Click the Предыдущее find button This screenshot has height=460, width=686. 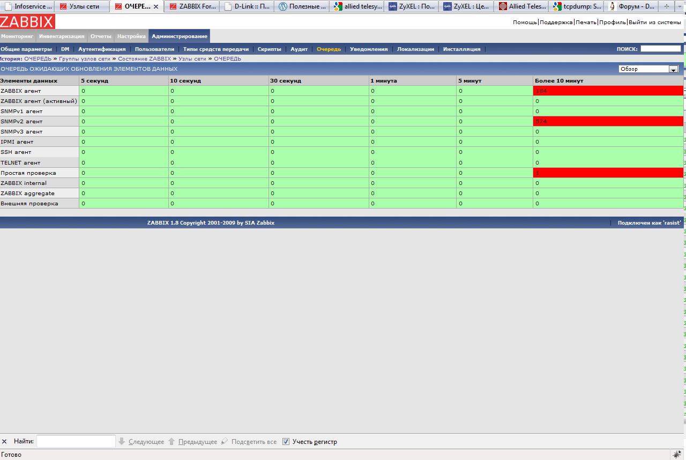click(x=193, y=442)
